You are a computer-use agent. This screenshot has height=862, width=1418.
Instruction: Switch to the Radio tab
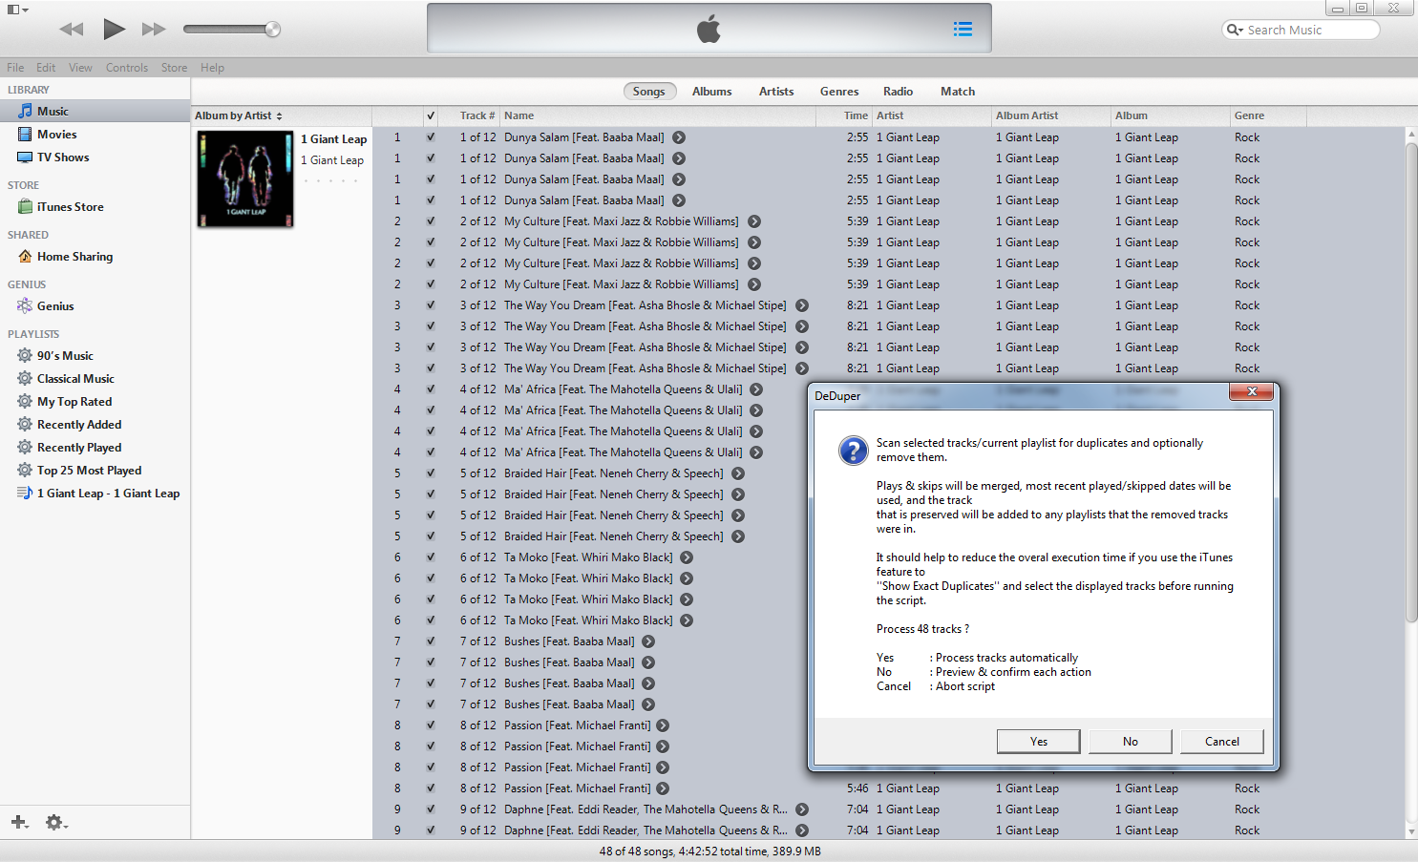(898, 92)
